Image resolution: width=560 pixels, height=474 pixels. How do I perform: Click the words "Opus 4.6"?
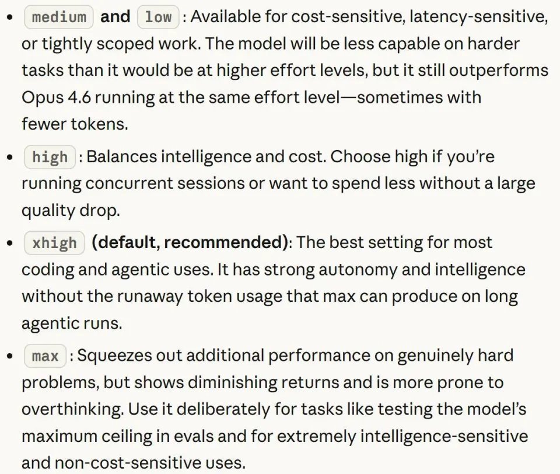(57, 97)
